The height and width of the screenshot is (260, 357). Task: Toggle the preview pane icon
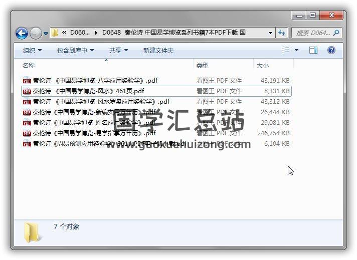point(313,50)
